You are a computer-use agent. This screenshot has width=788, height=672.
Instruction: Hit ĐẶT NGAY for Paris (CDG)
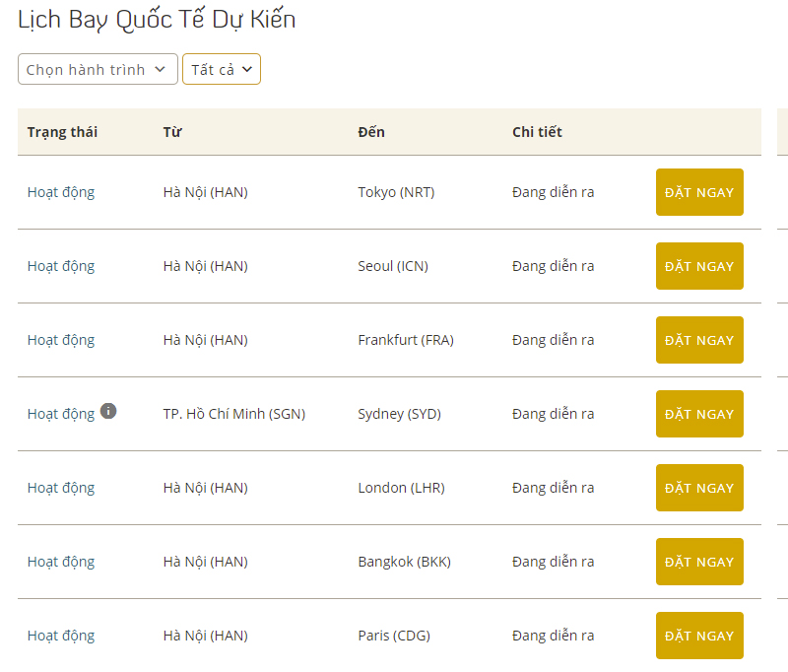click(x=699, y=636)
